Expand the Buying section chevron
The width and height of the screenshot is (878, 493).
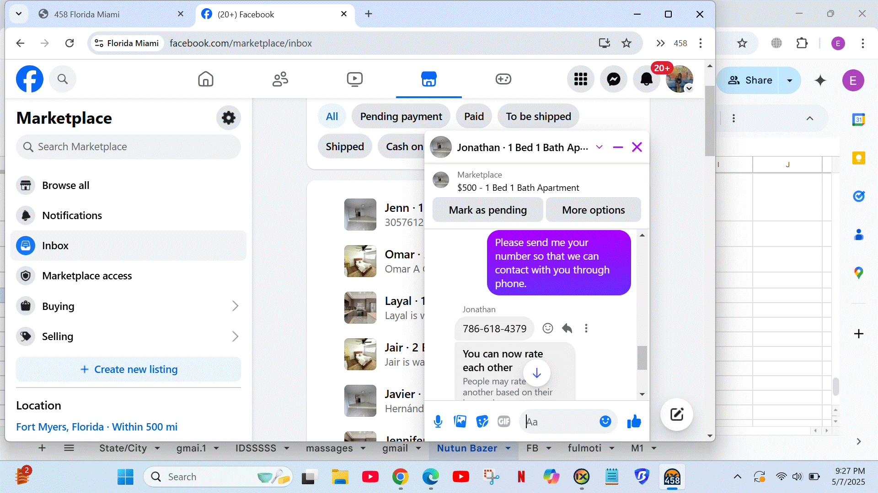[235, 306]
